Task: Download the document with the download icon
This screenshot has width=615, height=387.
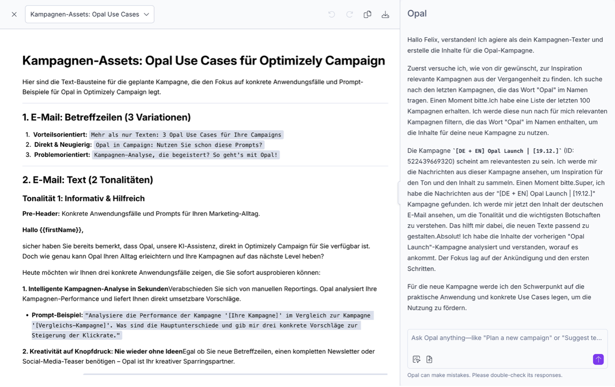Action: (x=385, y=14)
